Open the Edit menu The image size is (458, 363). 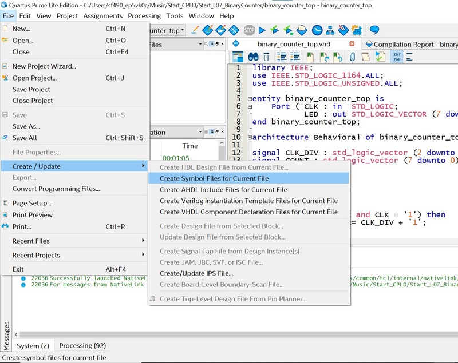[x=25, y=16]
